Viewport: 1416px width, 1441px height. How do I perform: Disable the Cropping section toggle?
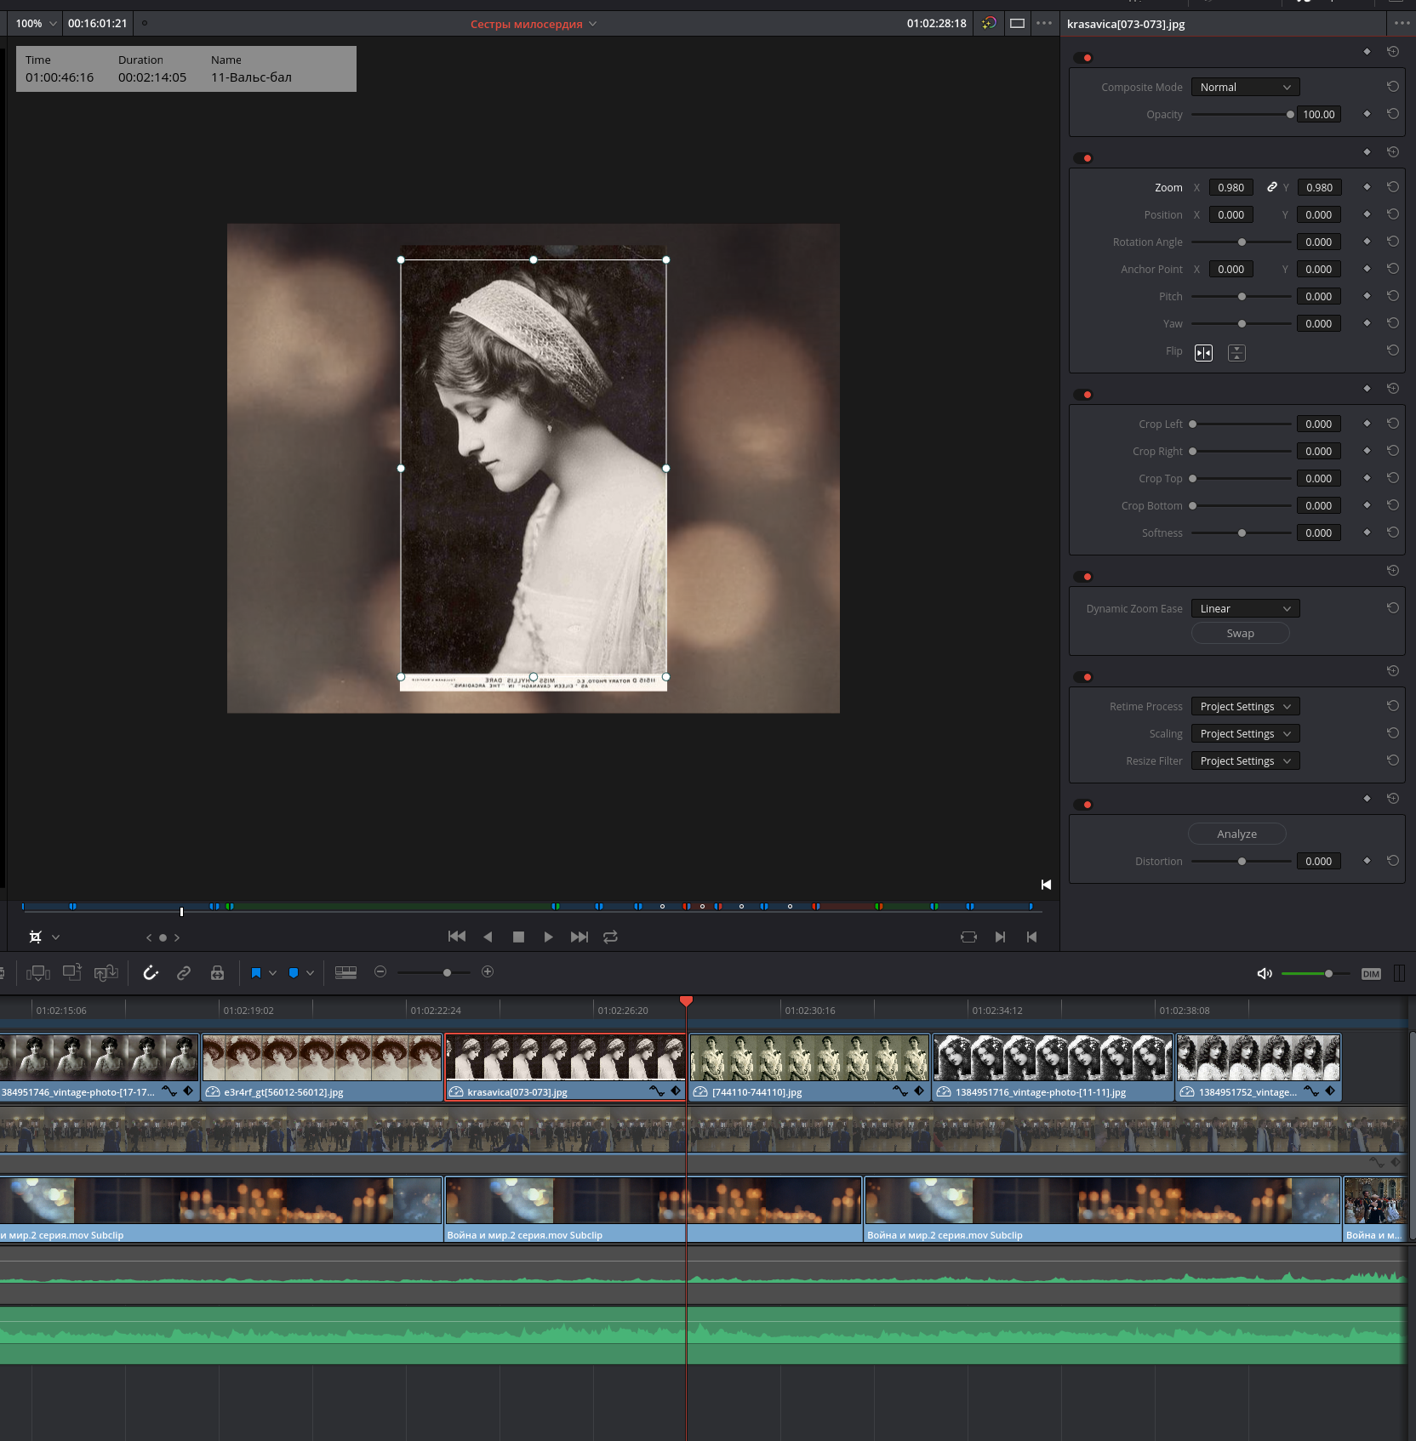pos(1082,395)
